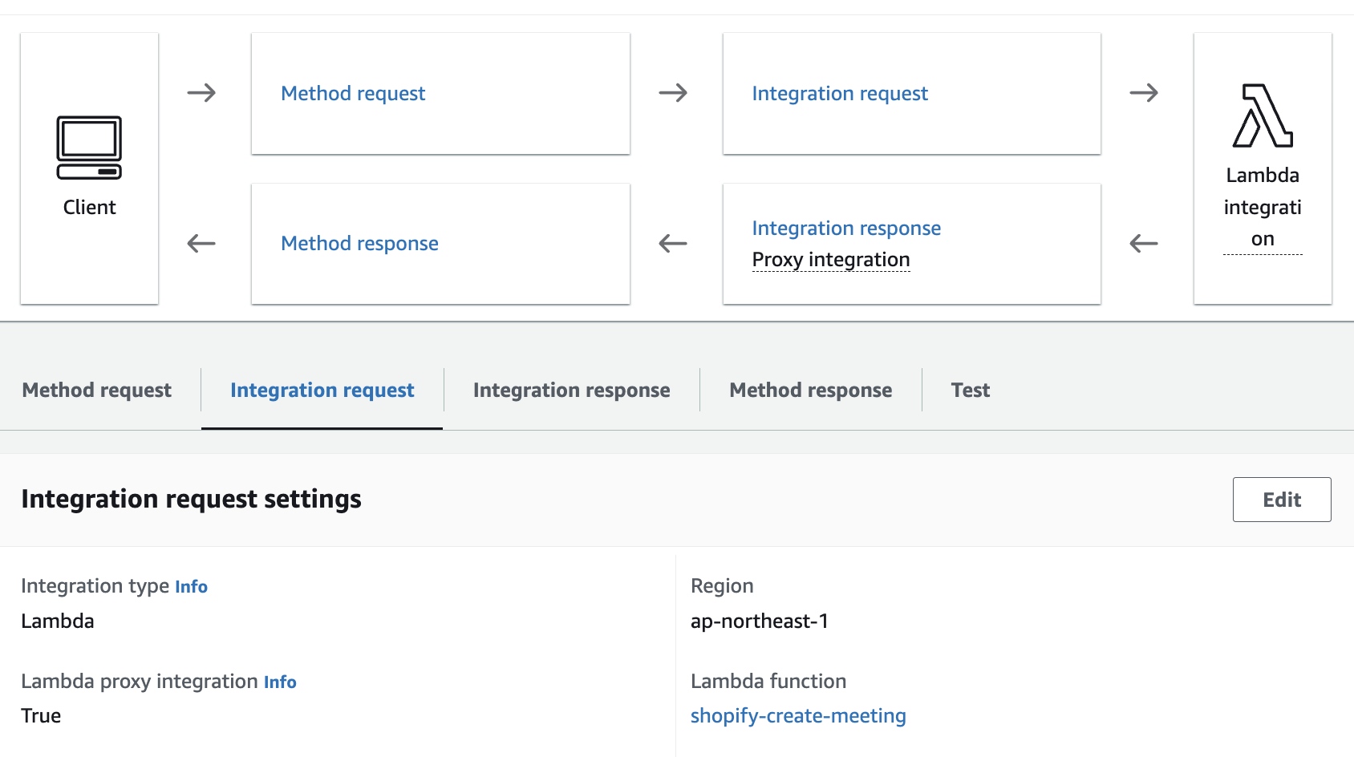Click the arrow pointing into the Lambda integration box

pyautogui.click(x=1144, y=93)
